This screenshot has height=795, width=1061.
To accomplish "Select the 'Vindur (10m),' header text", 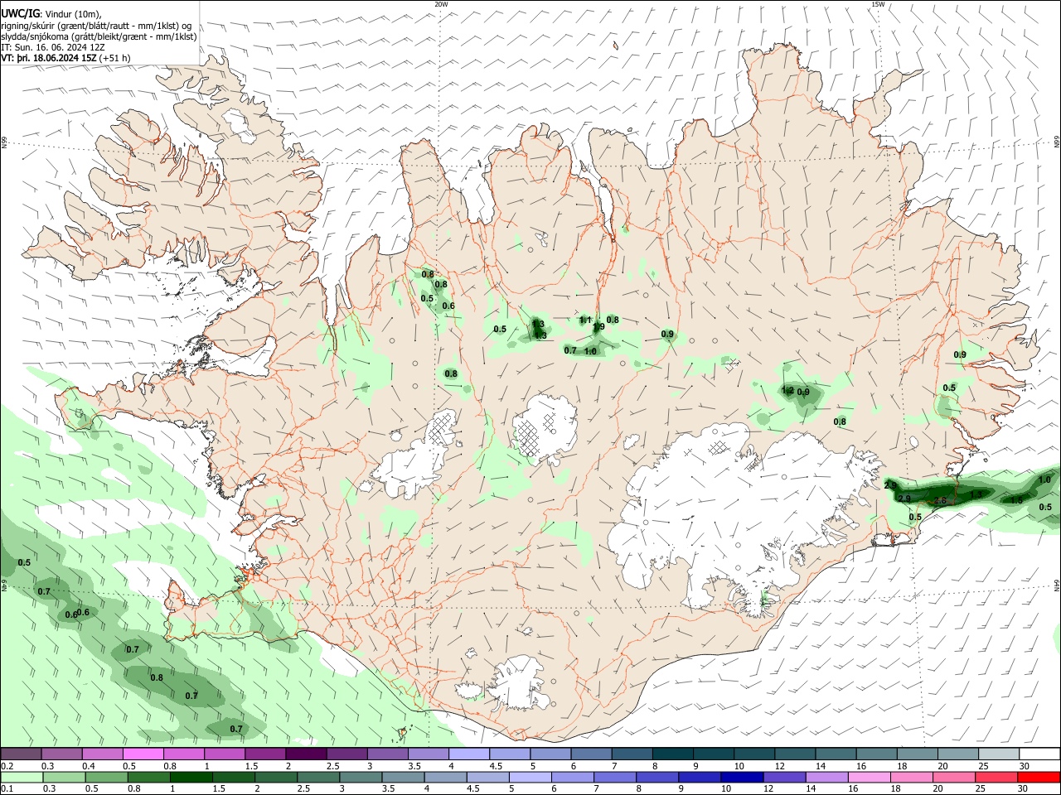I will point(72,14).
